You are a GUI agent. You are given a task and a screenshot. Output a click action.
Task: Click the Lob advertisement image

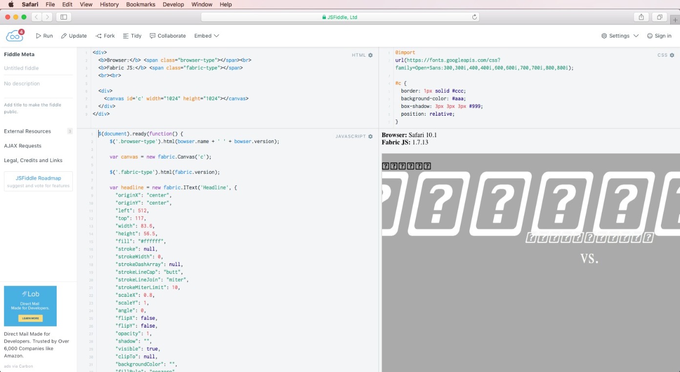pos(30,306)
